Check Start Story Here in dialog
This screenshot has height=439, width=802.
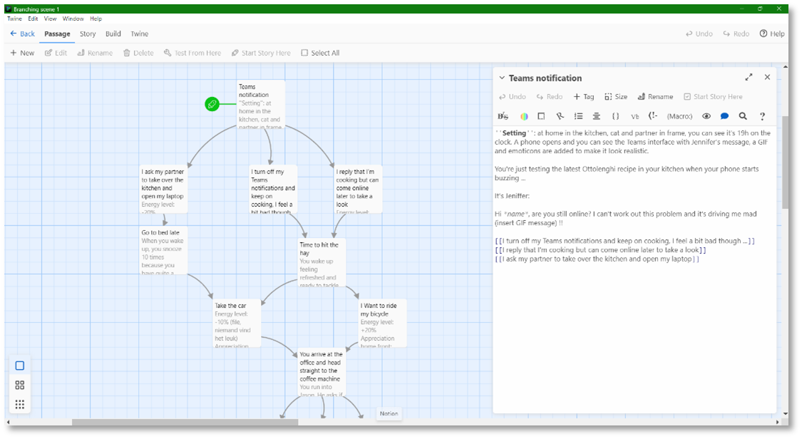pos(713,97)
